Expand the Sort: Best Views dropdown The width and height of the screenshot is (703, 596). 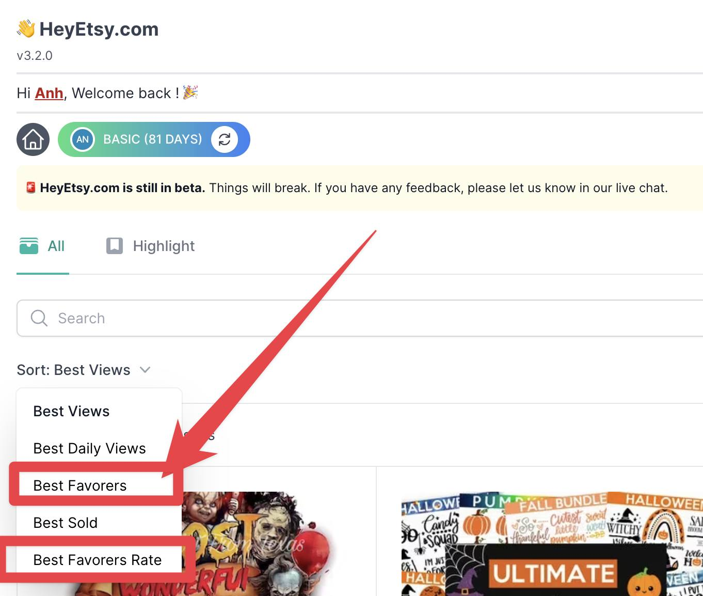point(84,370)
